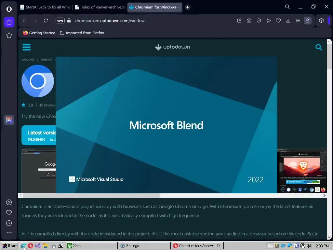Take a snapshot with camera icon

coord(249,21)
